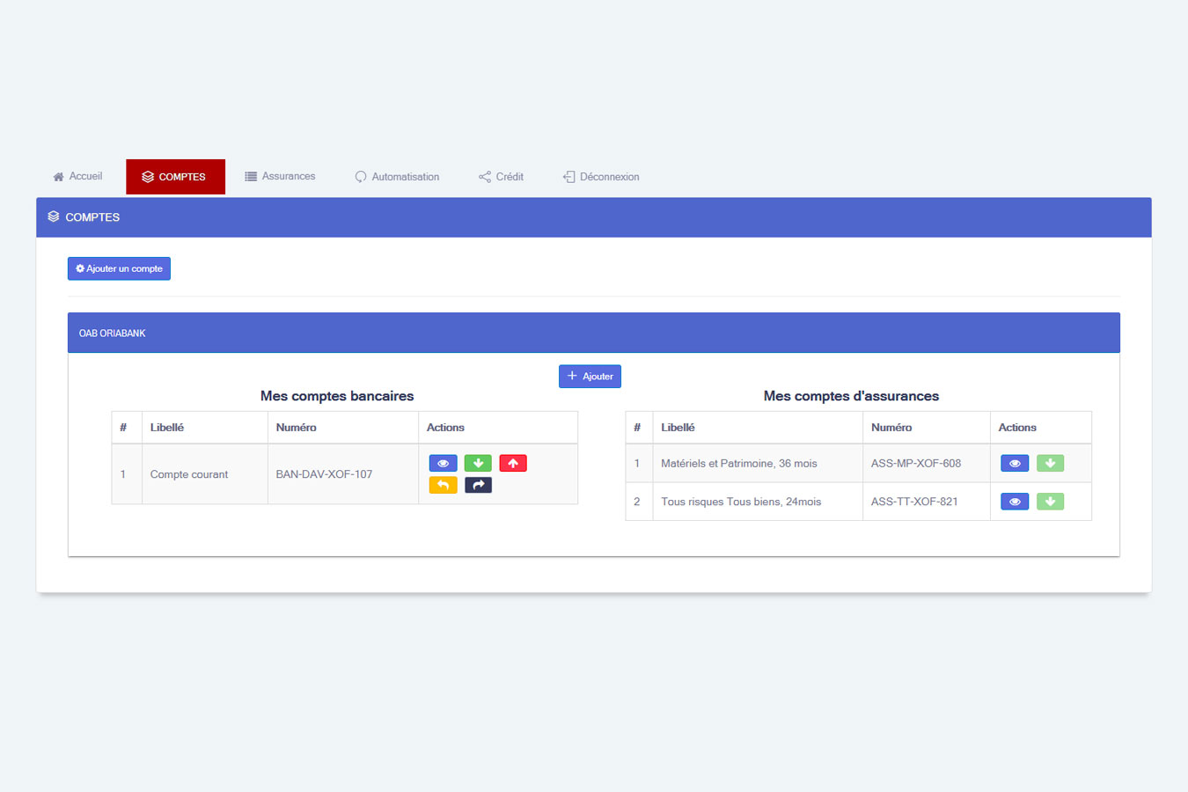
Task: Click the OAB ORIABANK panel header
Action: point(593,334)
